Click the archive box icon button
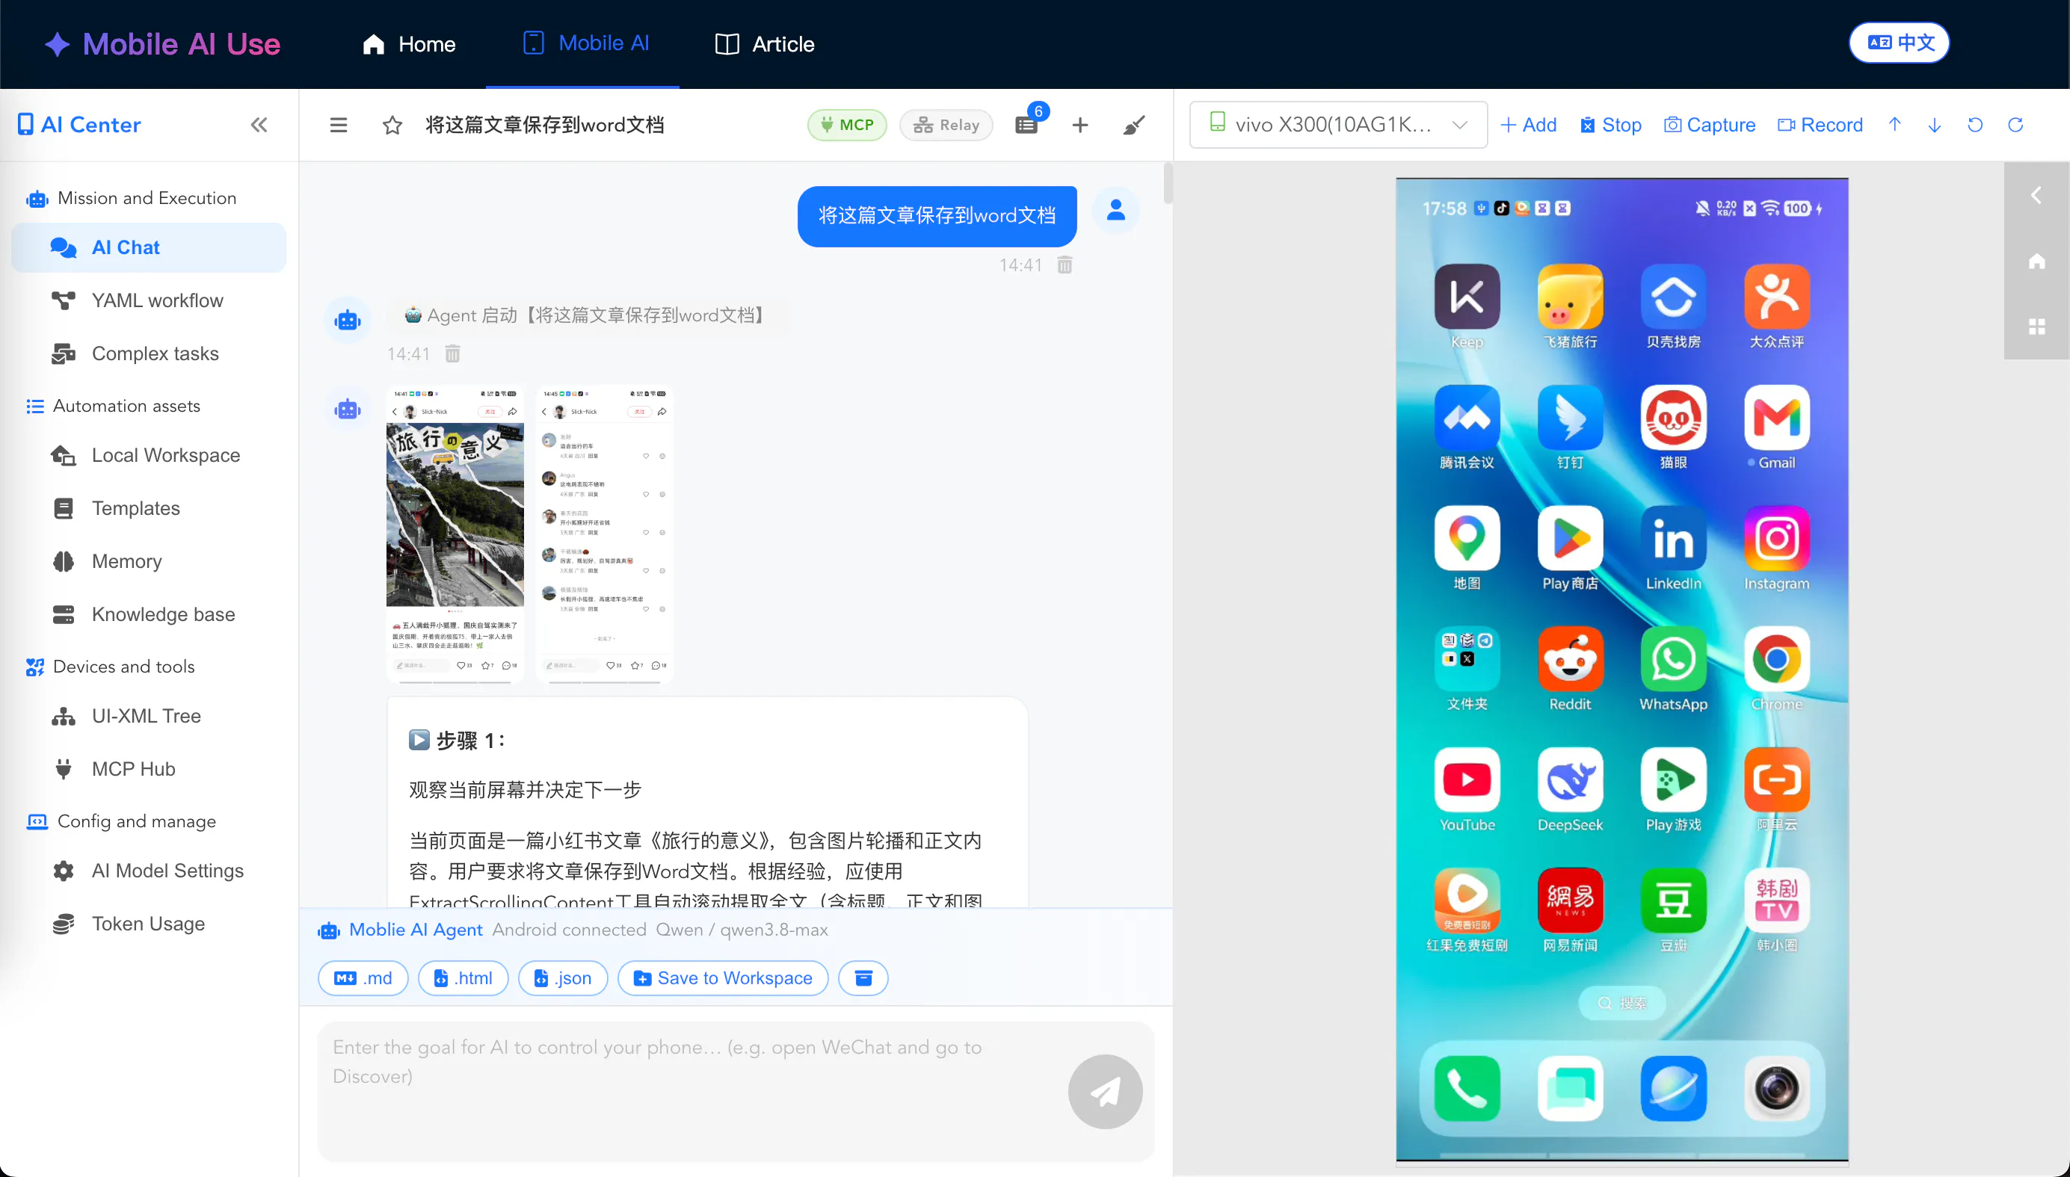Viewport: 2070px width, 1177px height. tap(863, 978)
